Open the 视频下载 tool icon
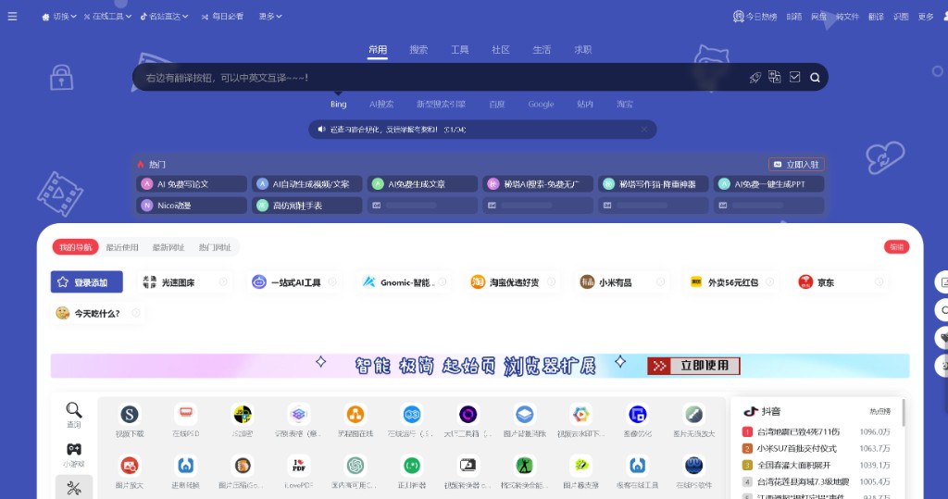Screen dimensions: 948x499 pos(130,415)
